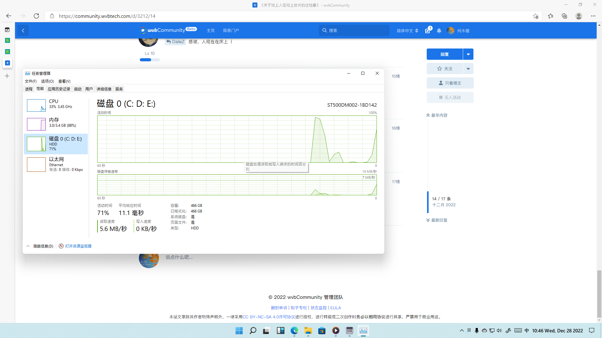The height and width of the screenshot is (338, 602).
Task: Open the 查看(V) menu in Task Manager
Action: 64,81
